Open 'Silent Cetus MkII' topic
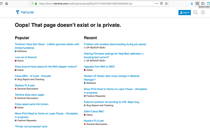Screen dimensions: 210x128 (x=94, y=111)
